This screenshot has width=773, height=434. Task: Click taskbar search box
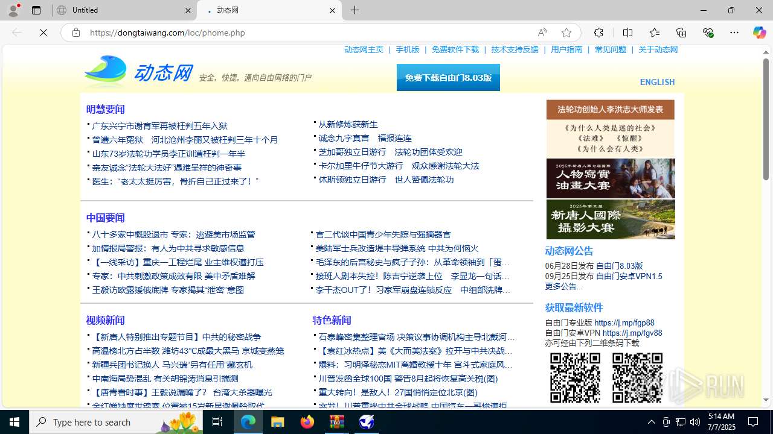(x=117, y=422)
